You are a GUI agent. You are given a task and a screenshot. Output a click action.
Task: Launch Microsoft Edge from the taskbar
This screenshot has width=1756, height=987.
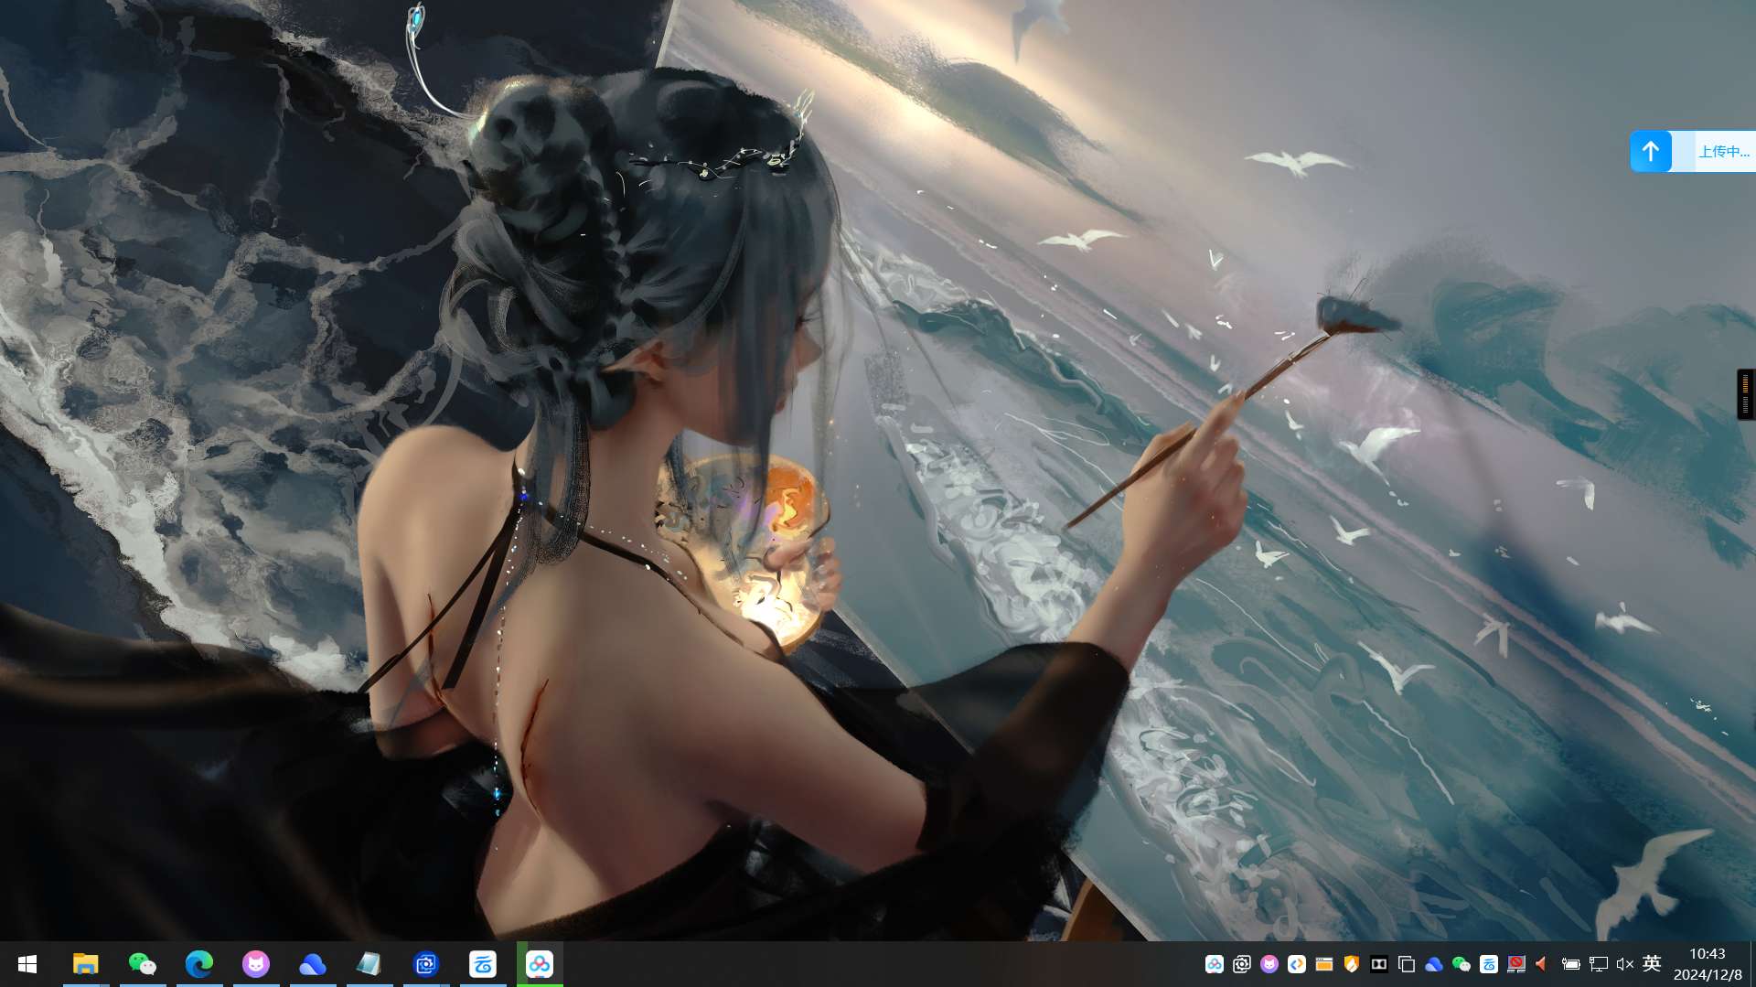point(199,964)
